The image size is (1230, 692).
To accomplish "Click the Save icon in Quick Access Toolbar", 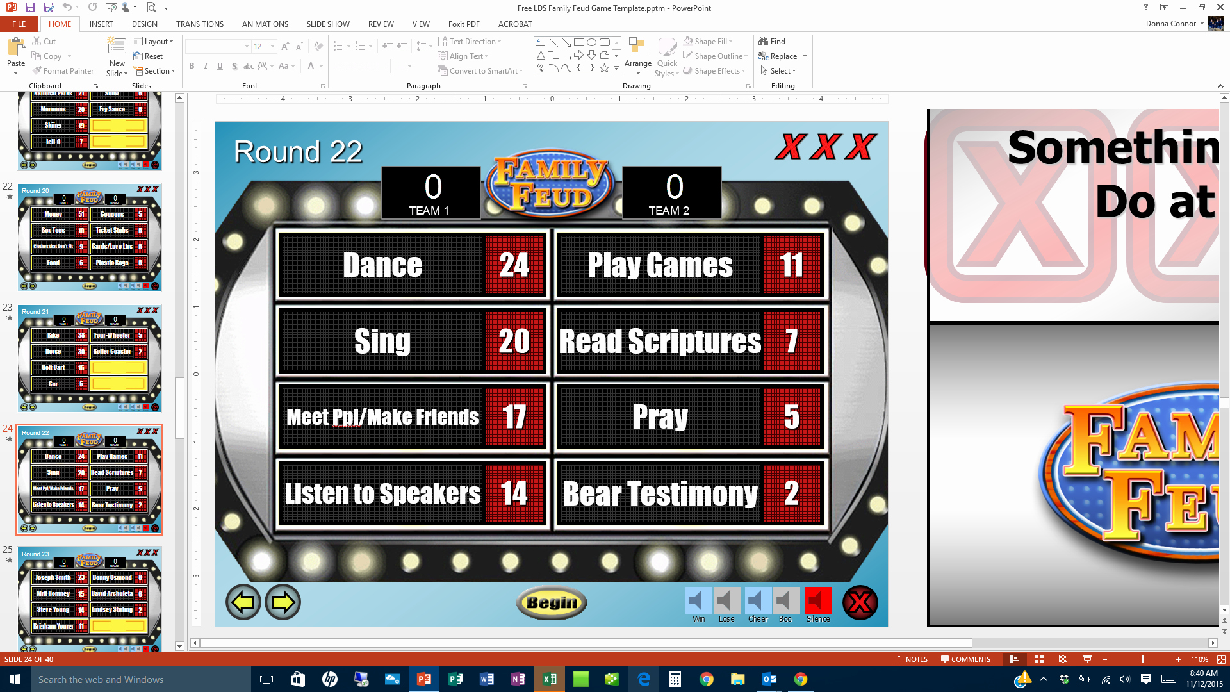I will 30,8.
